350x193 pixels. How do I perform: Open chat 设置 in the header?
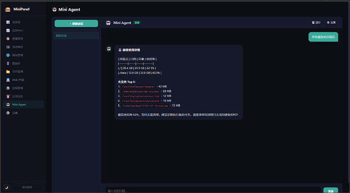331,22
